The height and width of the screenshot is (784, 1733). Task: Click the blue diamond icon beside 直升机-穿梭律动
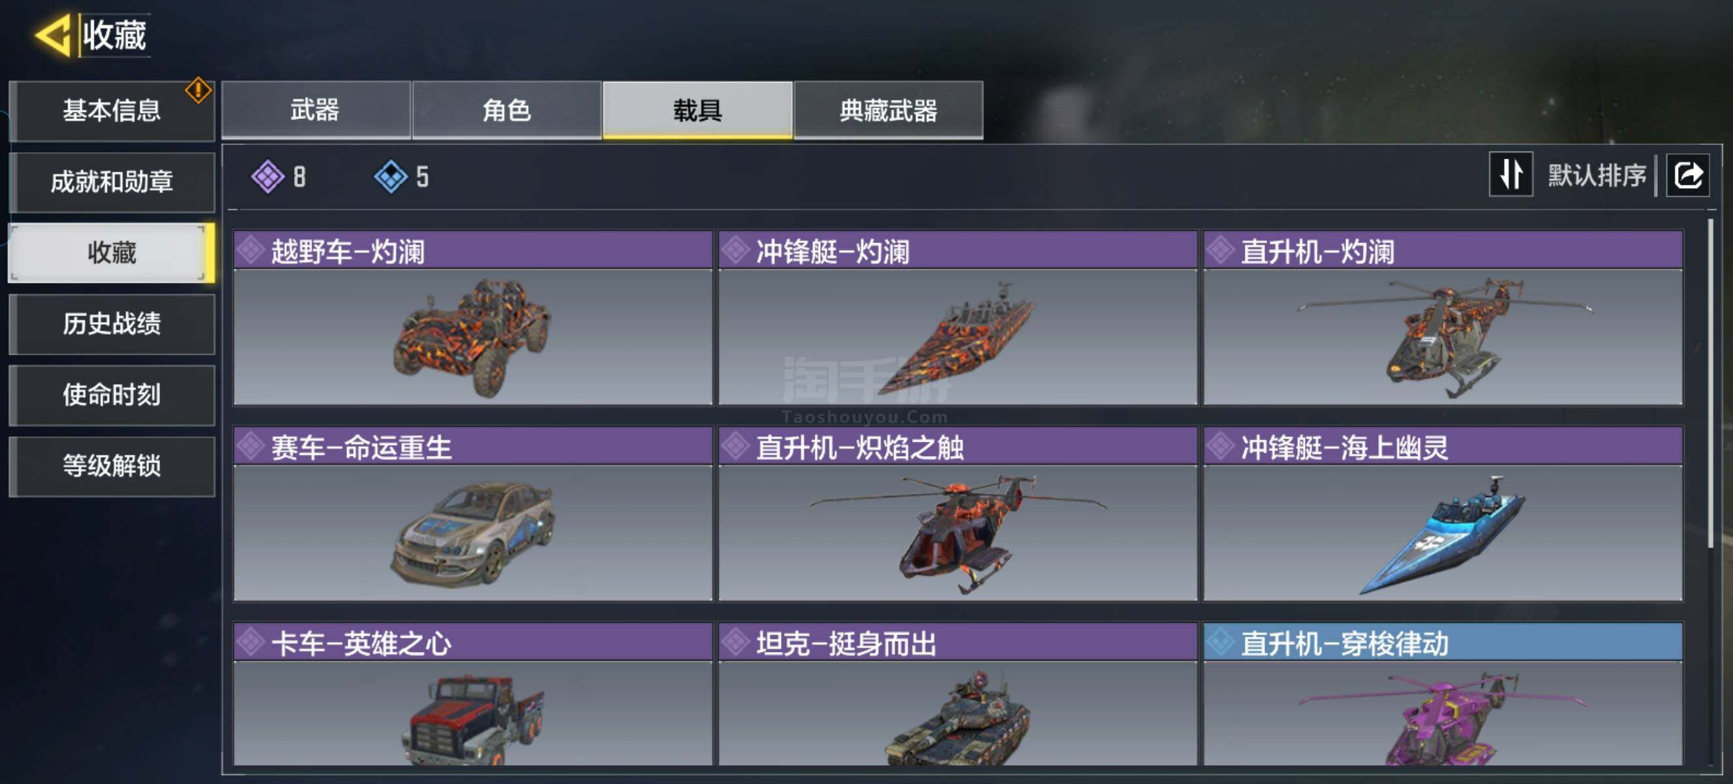point(1219,642)
